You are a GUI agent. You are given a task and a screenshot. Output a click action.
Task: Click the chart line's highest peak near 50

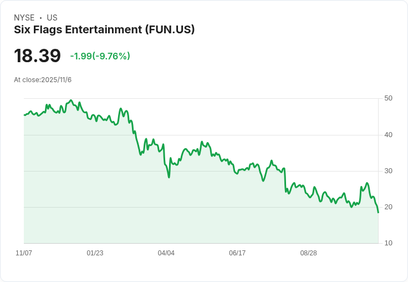point(71,100)
